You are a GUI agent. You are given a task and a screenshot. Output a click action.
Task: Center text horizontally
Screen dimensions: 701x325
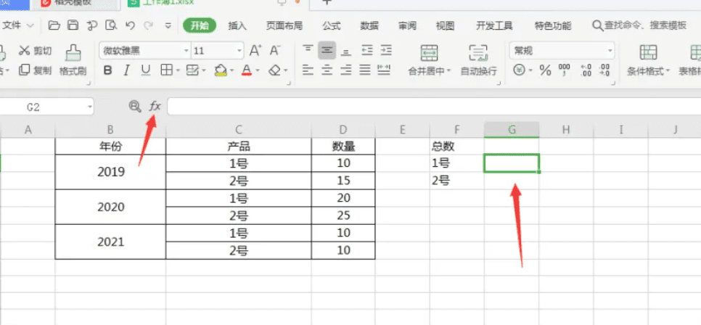pos(327,70)
